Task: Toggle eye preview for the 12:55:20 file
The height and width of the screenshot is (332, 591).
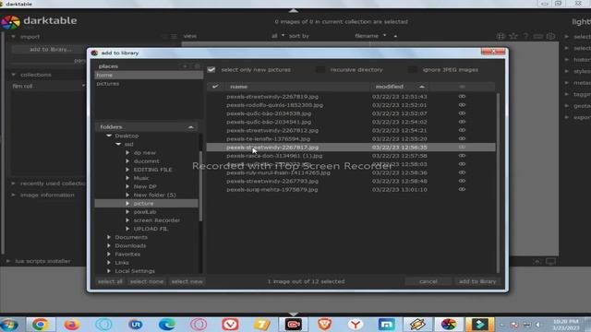Action: (462, 138)
